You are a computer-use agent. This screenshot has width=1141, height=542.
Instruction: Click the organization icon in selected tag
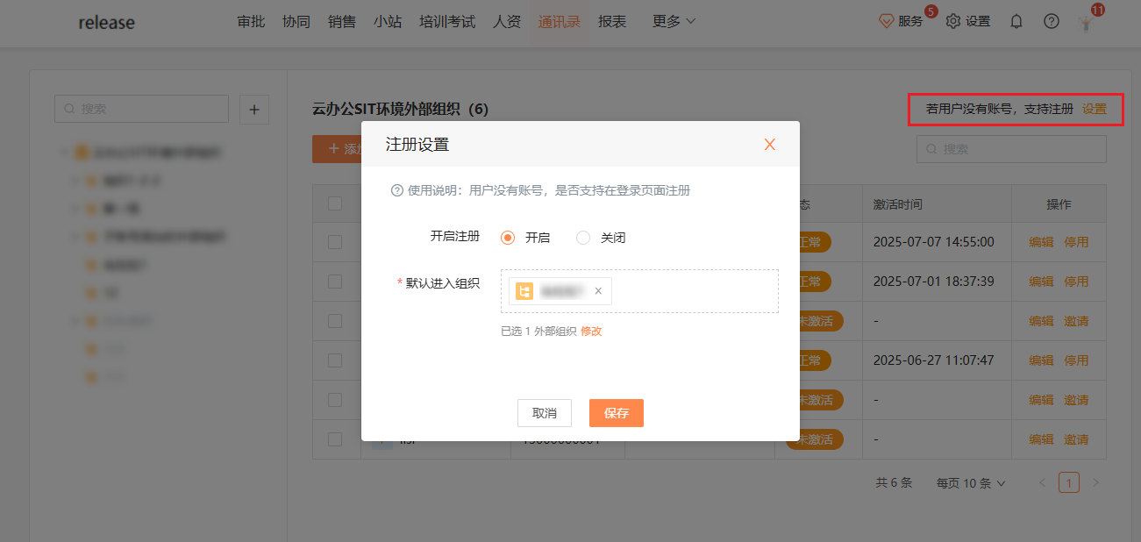point(524,291)
